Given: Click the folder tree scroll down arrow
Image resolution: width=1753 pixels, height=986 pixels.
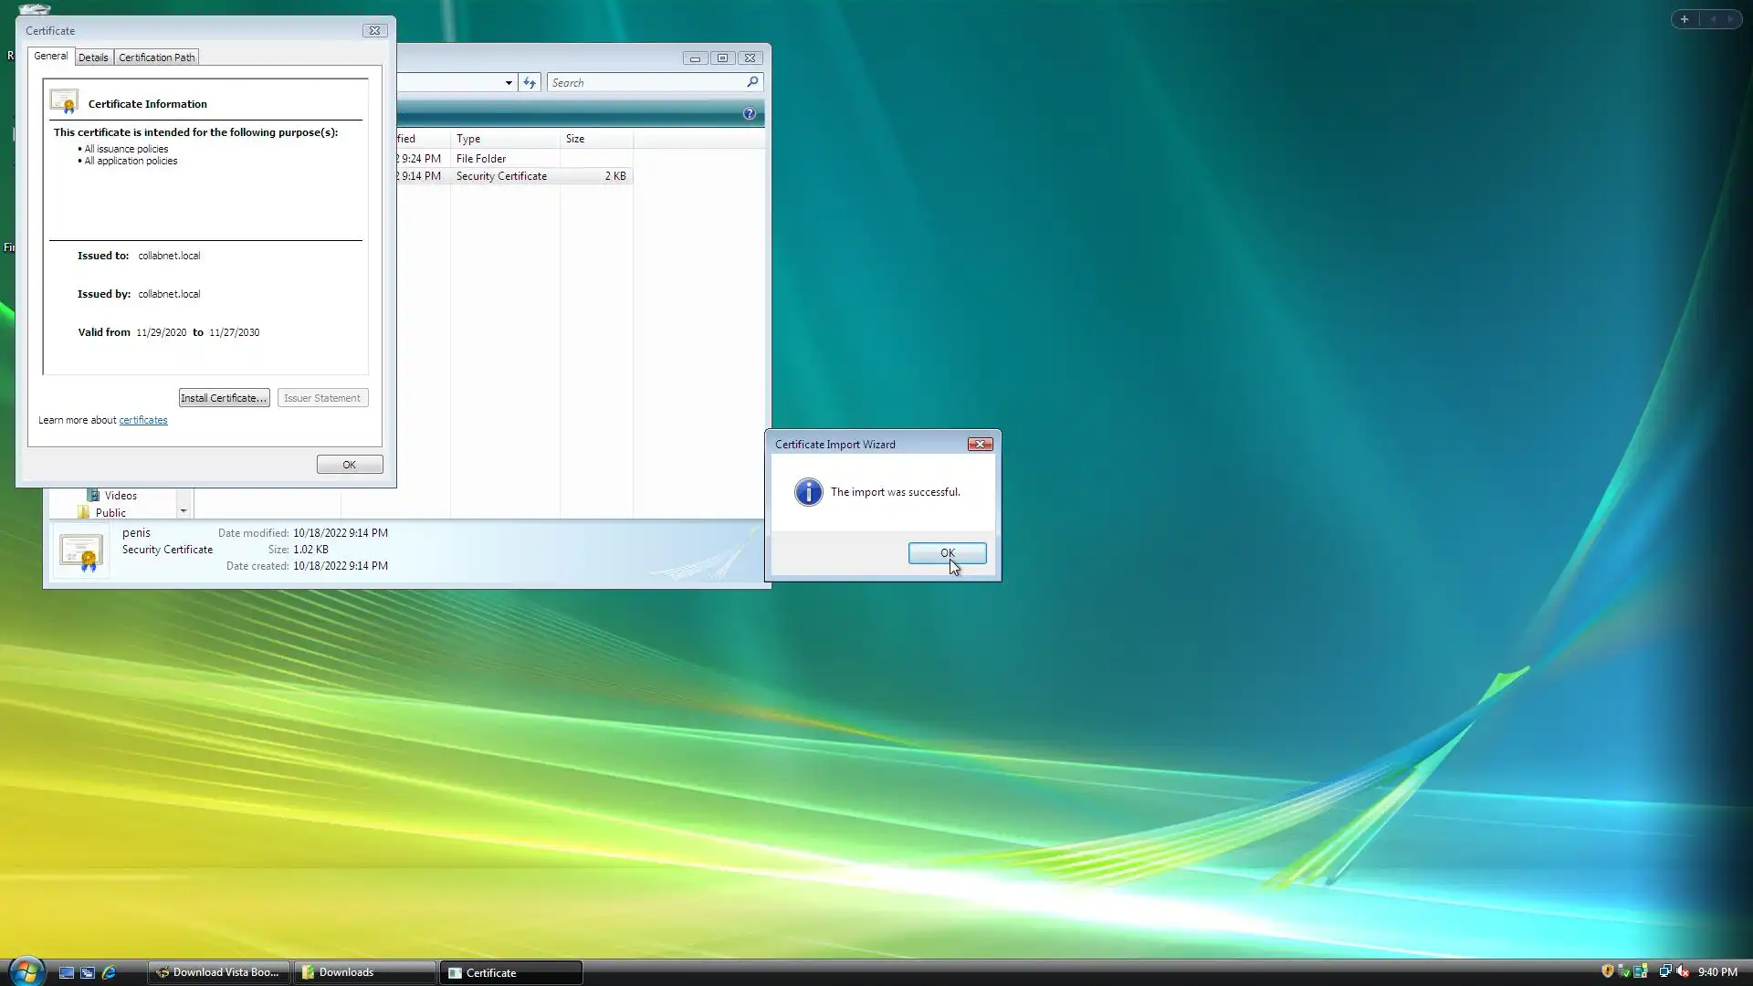Looking at the screenshot, I should pos(184,511).
